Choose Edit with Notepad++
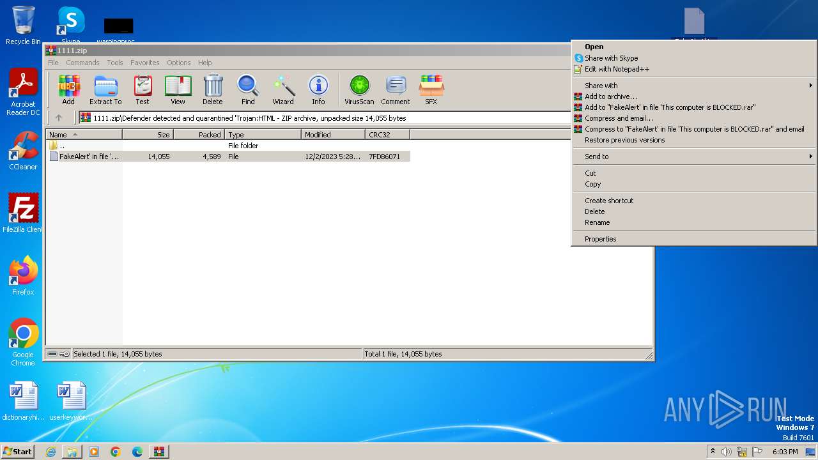 [693, 69]
